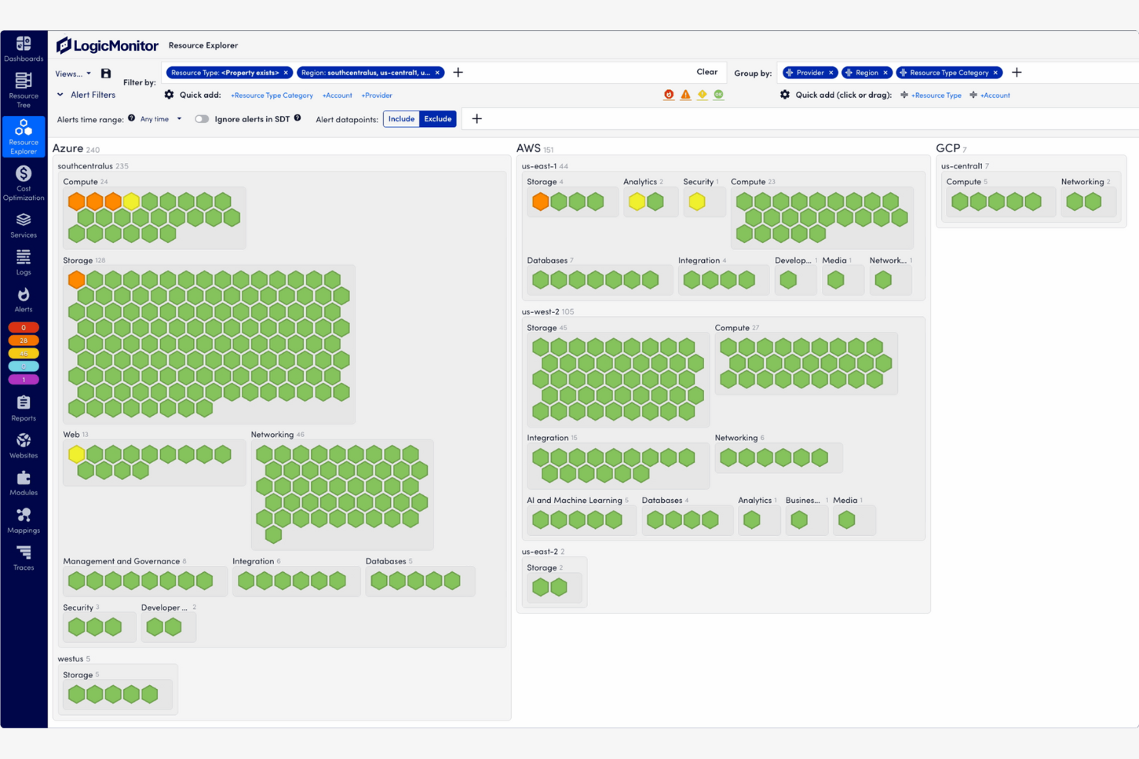Filter by OK green status icon
This screenshot has height=759, width=1139.
pyautogui.click(x=718, y=95)
